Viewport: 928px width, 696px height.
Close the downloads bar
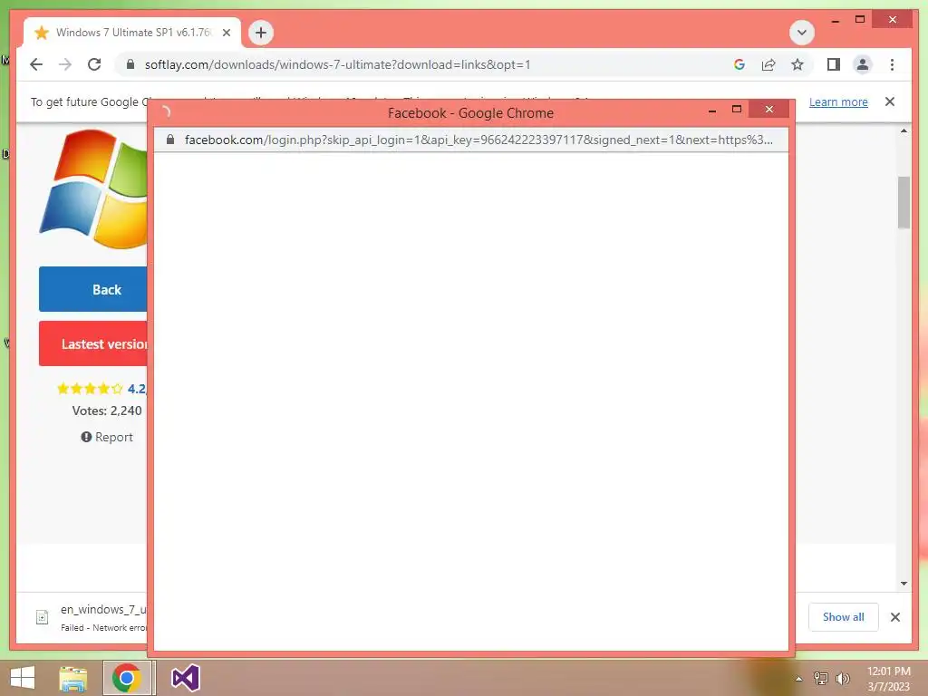click(894, 616)
